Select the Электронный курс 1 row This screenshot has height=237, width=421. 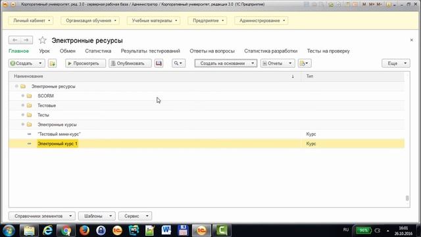[207, 144]
